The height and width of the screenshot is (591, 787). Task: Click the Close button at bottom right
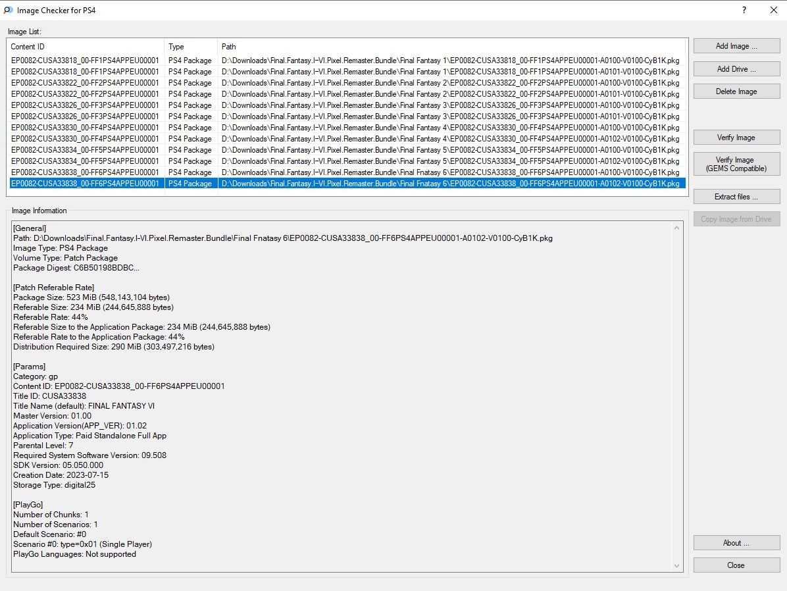point(736,565)
